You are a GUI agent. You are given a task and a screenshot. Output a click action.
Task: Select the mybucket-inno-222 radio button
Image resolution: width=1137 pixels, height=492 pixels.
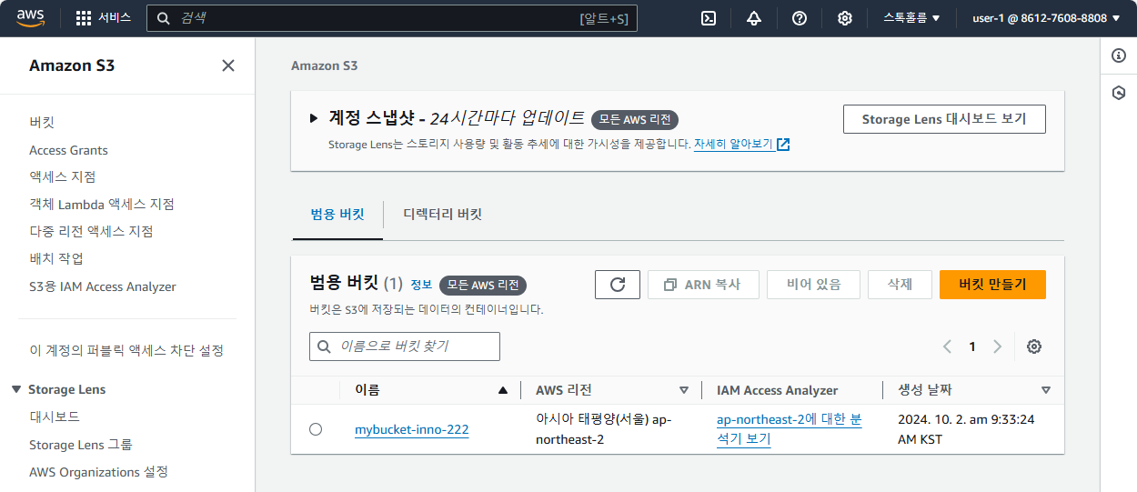316,429
